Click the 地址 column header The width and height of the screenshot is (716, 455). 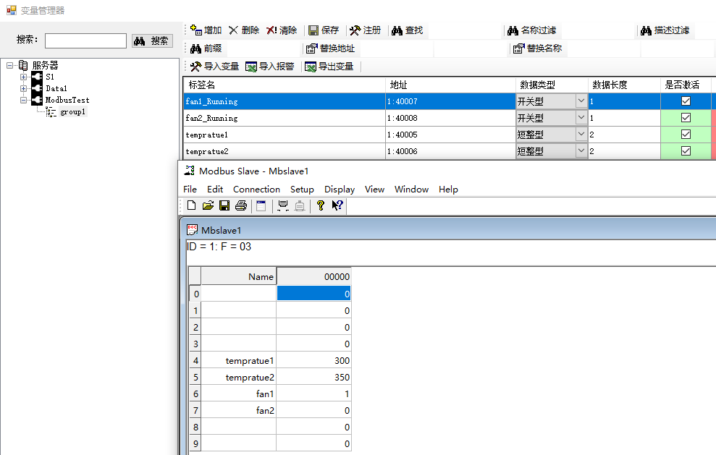pyautogui.click(x=451, y=85)
